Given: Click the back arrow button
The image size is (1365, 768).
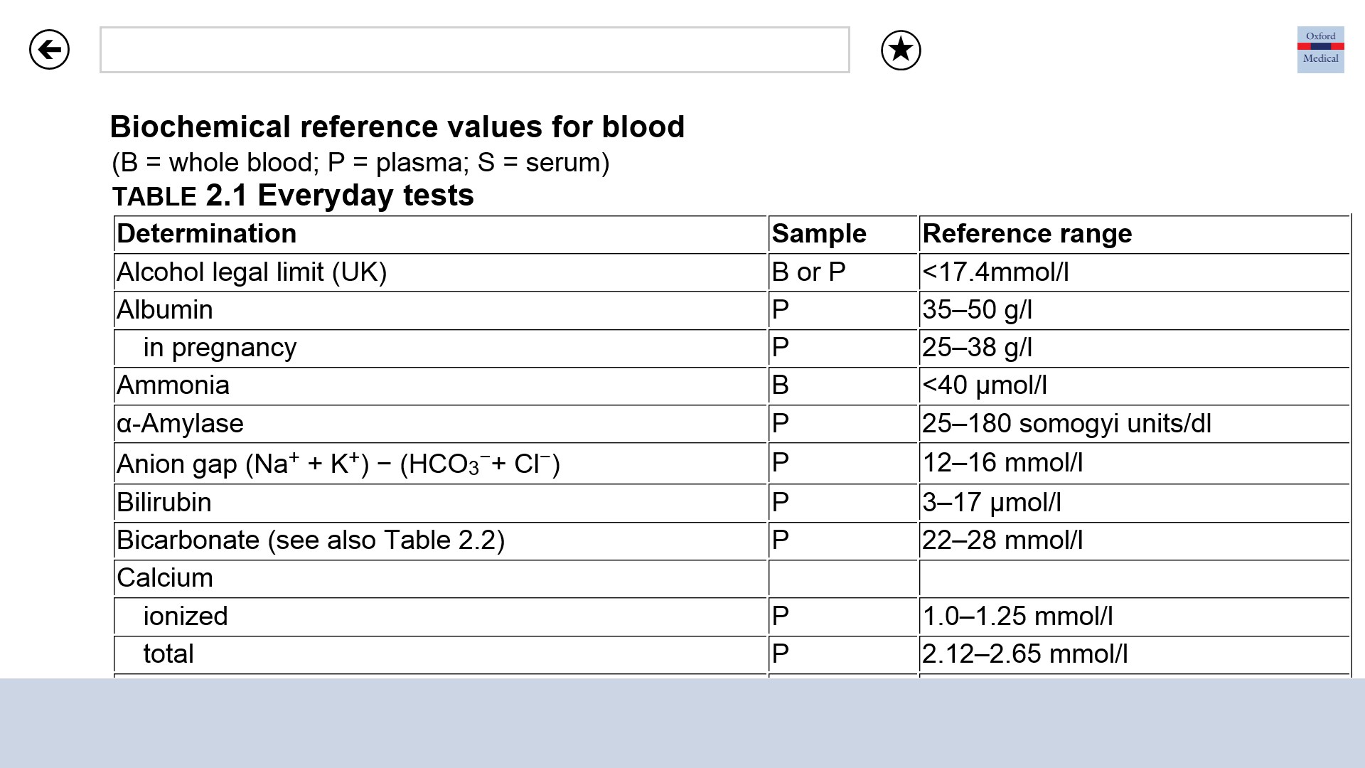Looking at the screenshot, I should pos(49,50).
